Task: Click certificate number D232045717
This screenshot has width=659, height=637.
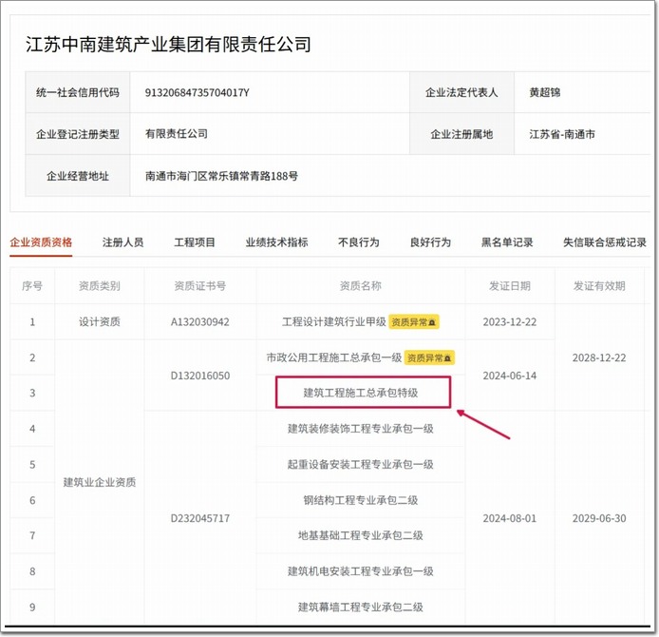Action: point(200,518)
